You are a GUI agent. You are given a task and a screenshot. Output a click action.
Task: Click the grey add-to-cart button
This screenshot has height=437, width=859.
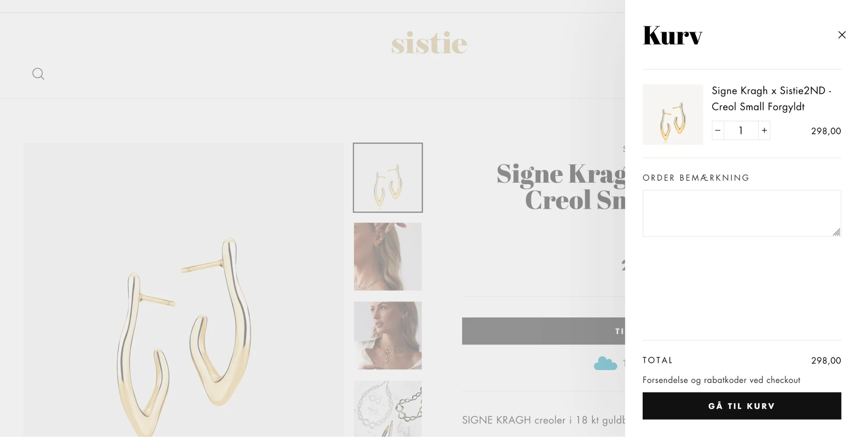coord(543,331)
